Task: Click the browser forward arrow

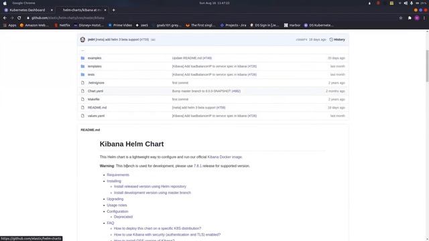Action: pos(12,18)
